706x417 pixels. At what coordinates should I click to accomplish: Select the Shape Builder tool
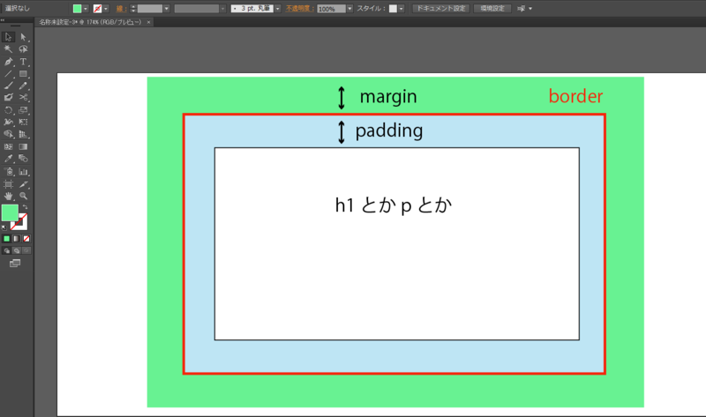(8, 134)
